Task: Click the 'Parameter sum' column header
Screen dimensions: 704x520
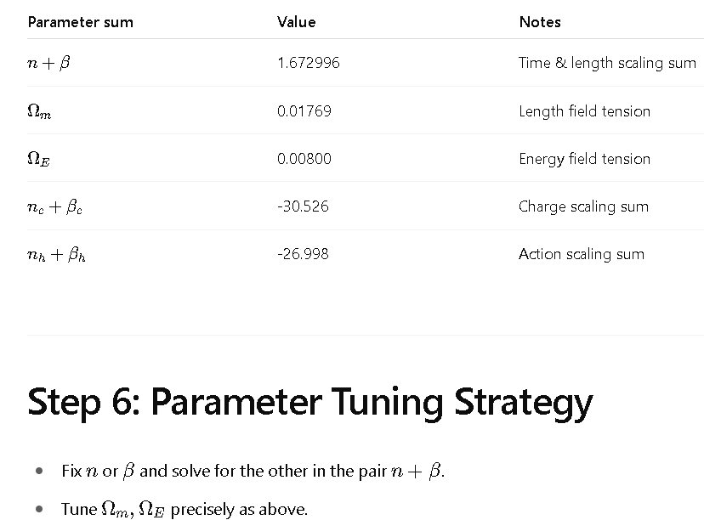Action: pyautogui.click(x=81, y=22)
